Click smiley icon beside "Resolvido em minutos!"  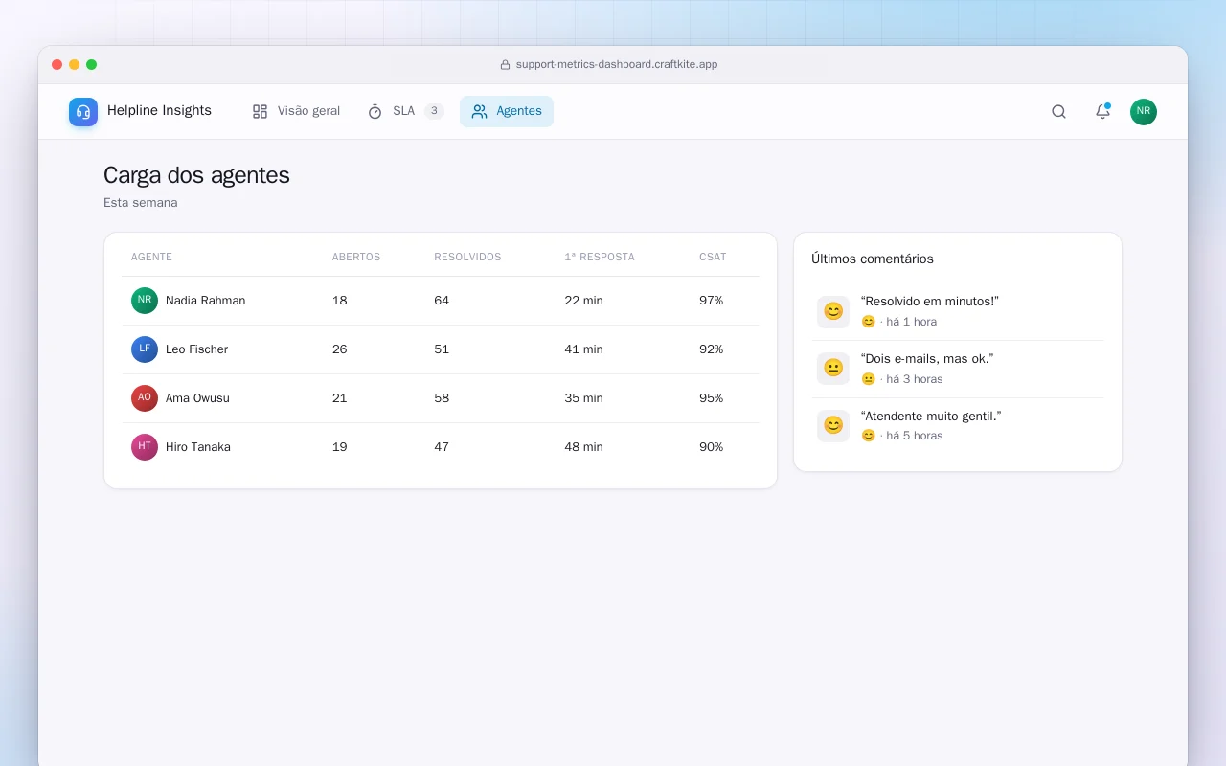pos(833,311)
